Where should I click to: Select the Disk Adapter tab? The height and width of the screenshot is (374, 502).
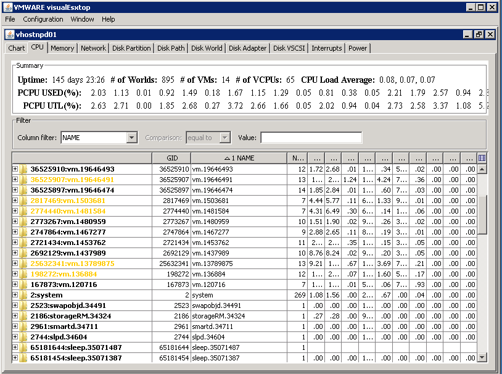point(247,48)
